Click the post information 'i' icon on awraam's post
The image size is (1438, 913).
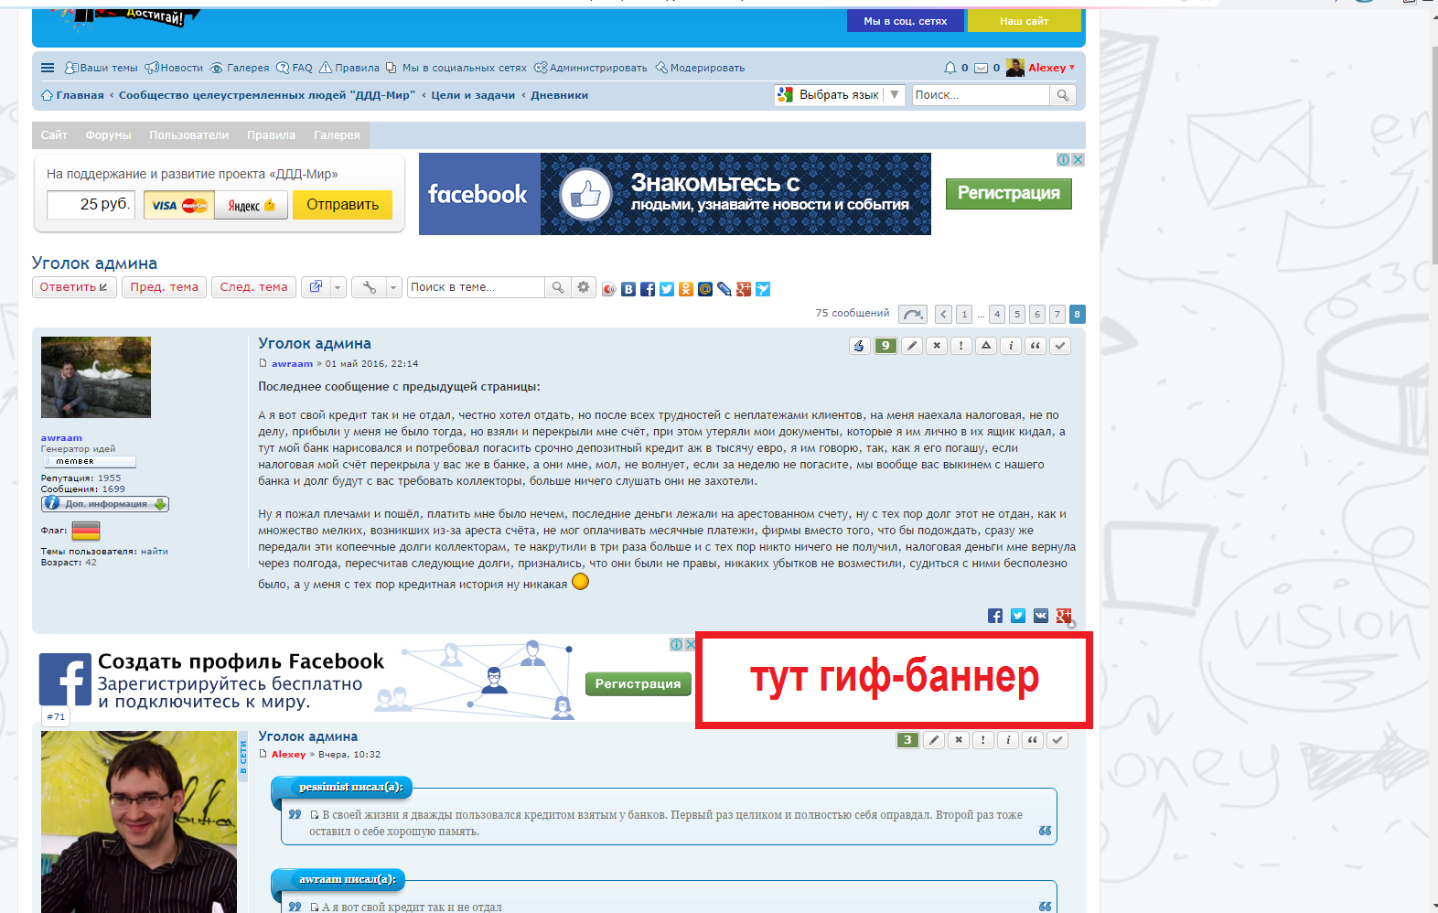1011,346
